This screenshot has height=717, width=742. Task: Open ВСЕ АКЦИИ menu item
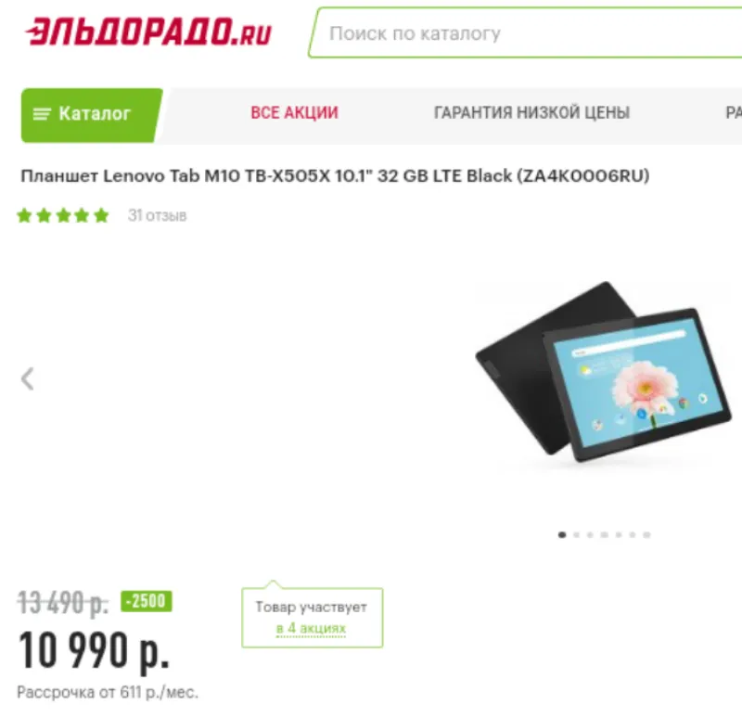[294, 112]
